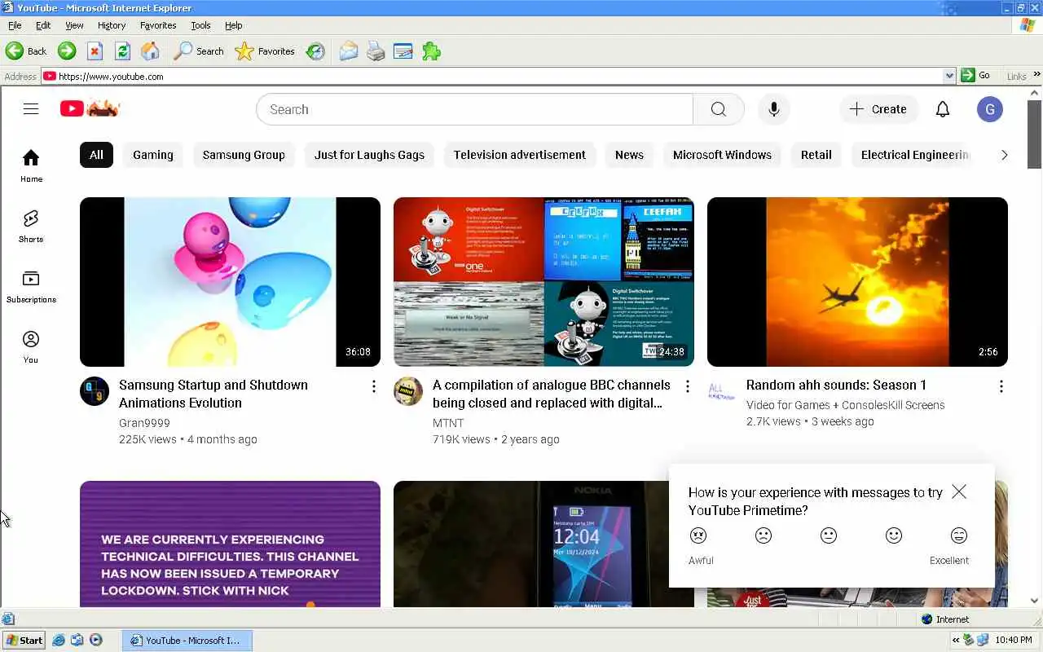Screen dimensions: 1043x652
Task: Click the Go button beside address bar
Action: coord(975,76)
